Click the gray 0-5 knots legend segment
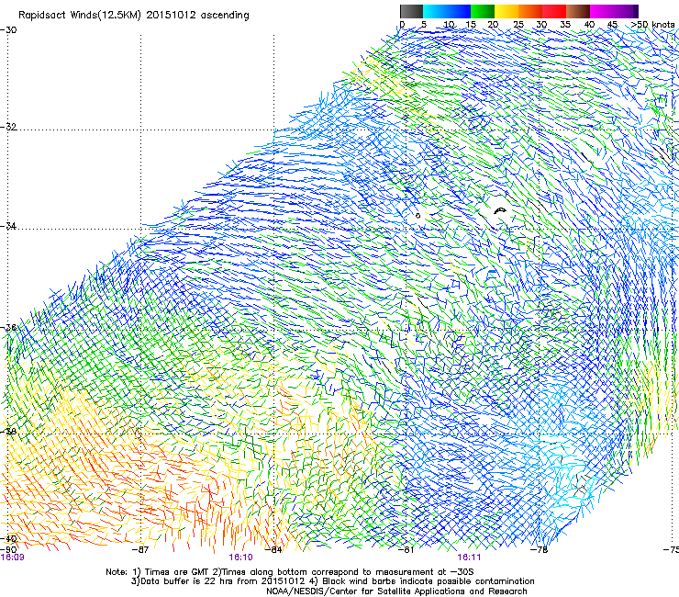 tap(411, 11)
